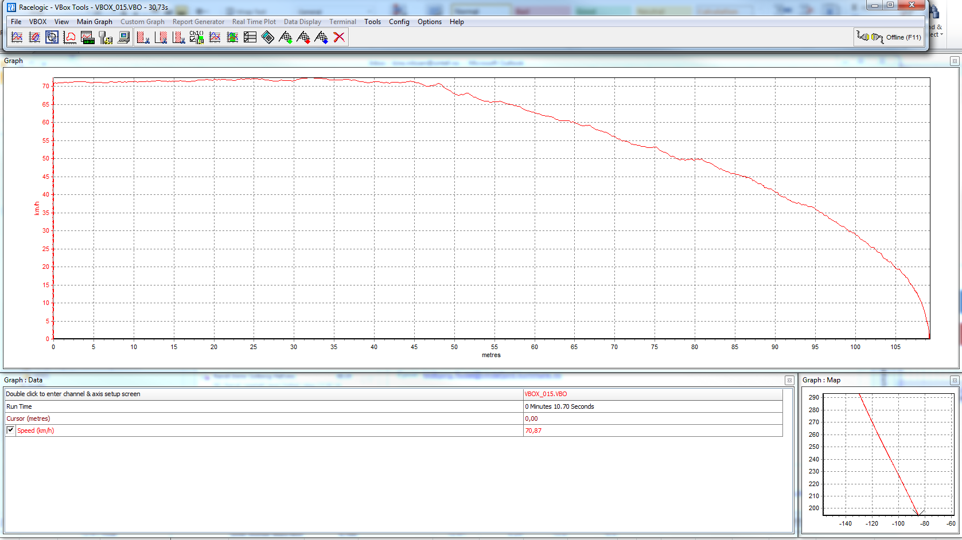Click the RG report generator icon
Screen dimensions: 962x540
tap(52, 37)
